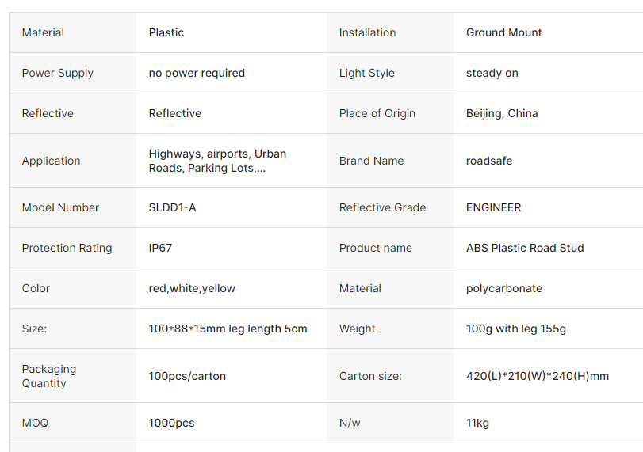
Task: Click the carton size '420(L)*210(W)*240(H)mm' value
Action: (538, 376)
